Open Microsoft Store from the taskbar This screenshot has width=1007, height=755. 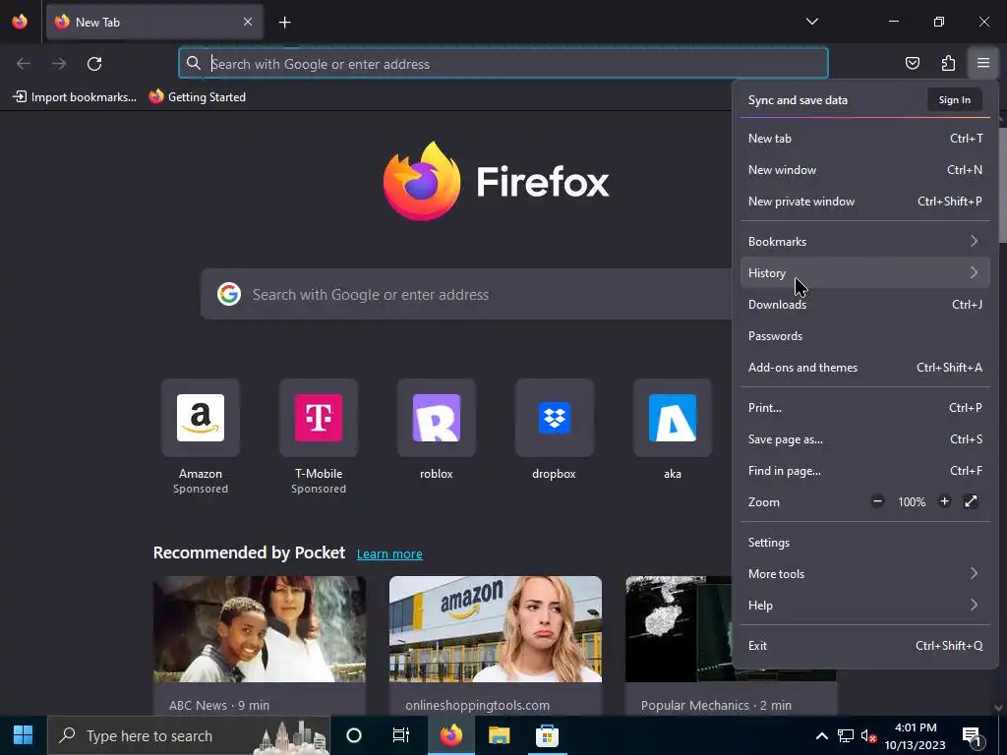(547, 735)
